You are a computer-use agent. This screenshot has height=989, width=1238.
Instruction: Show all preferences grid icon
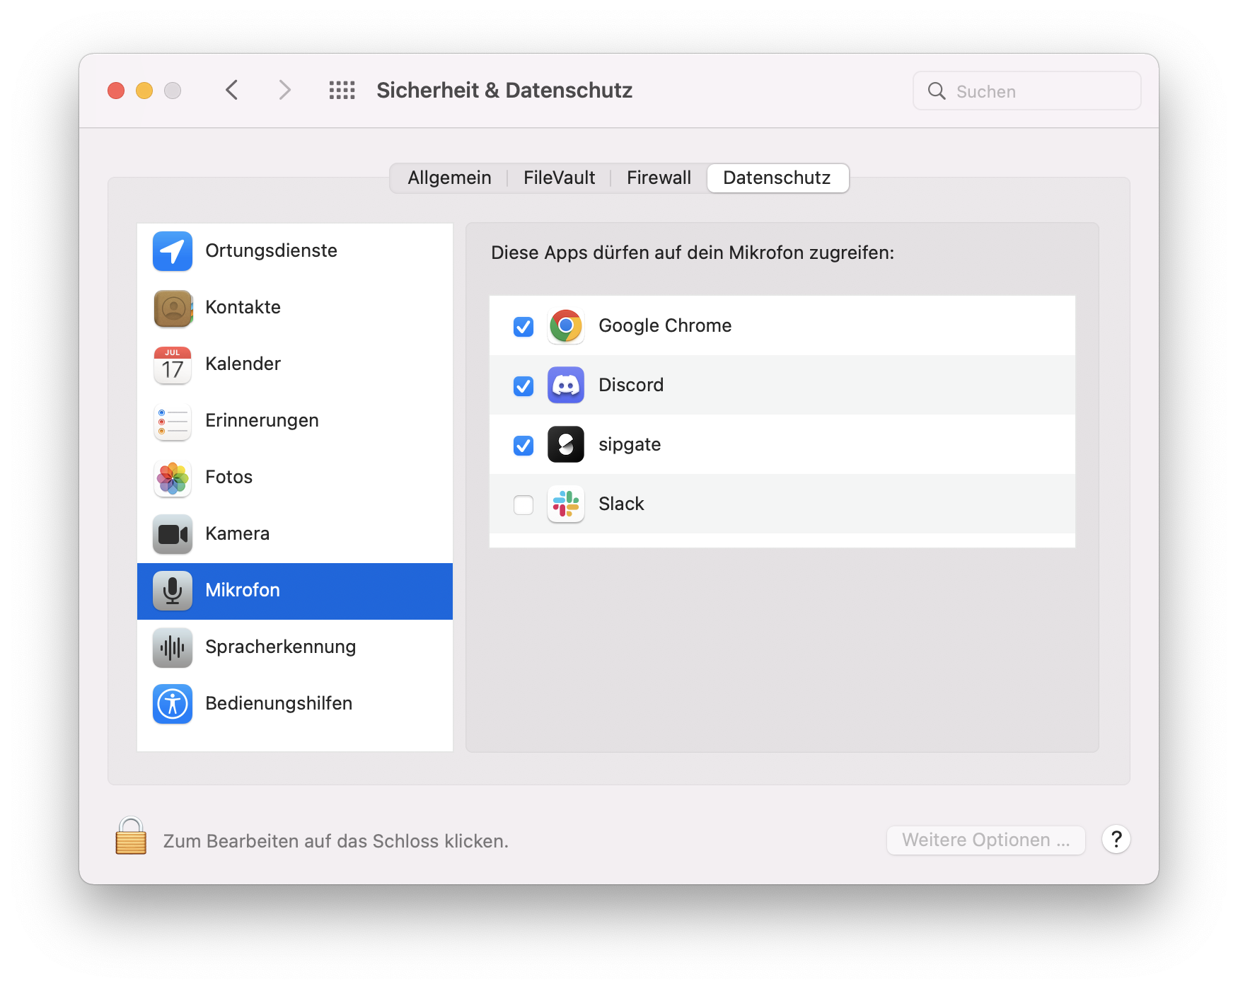click(342, 91)
